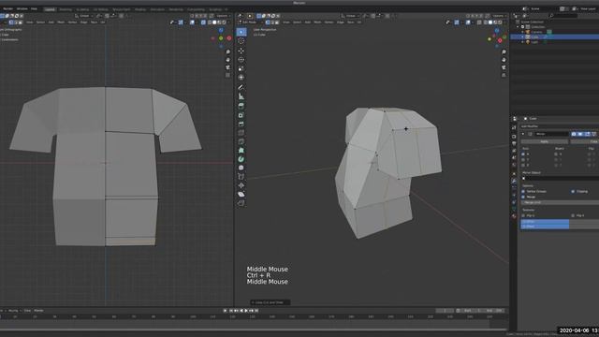The image size is (599, 337).
Task: Toggle Vertex Groups option checkbox
Action: [523, 191]
